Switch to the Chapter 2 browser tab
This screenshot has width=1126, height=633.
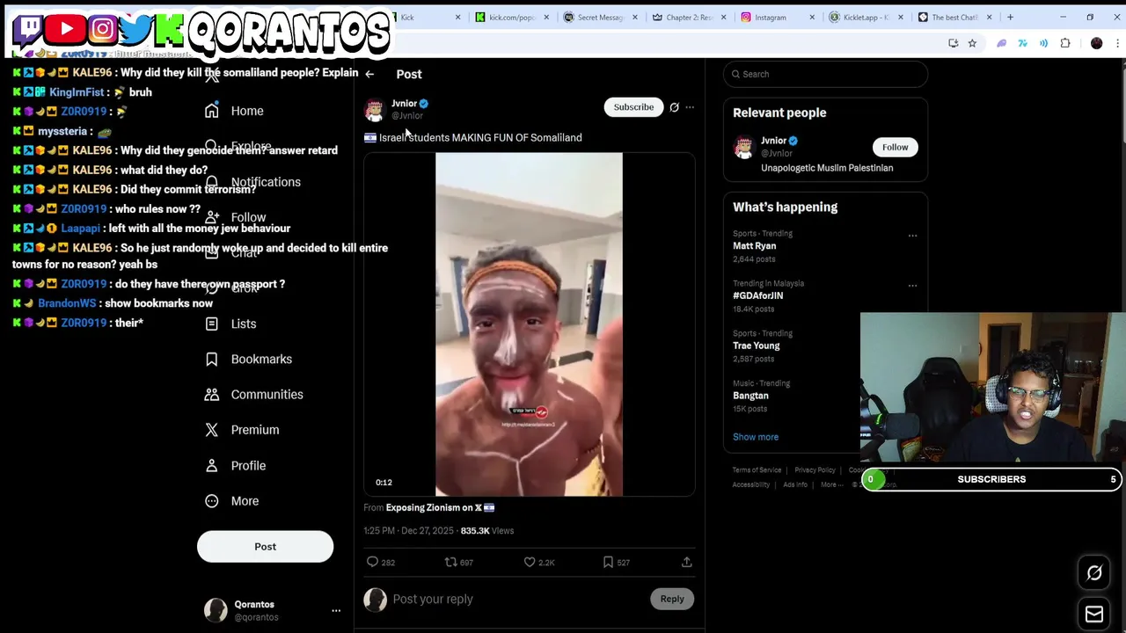pos(690,17)
